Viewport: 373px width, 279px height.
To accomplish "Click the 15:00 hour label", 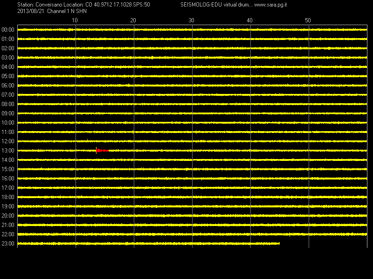I will 8,169.
